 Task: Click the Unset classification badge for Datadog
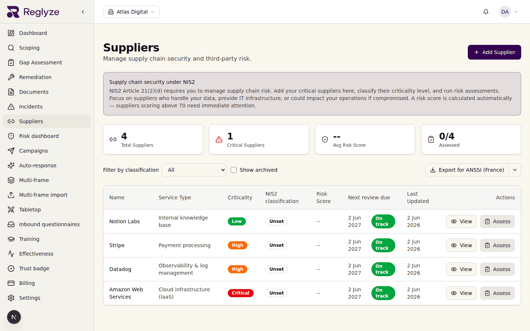pyautogui.click(x=276, y=269)
